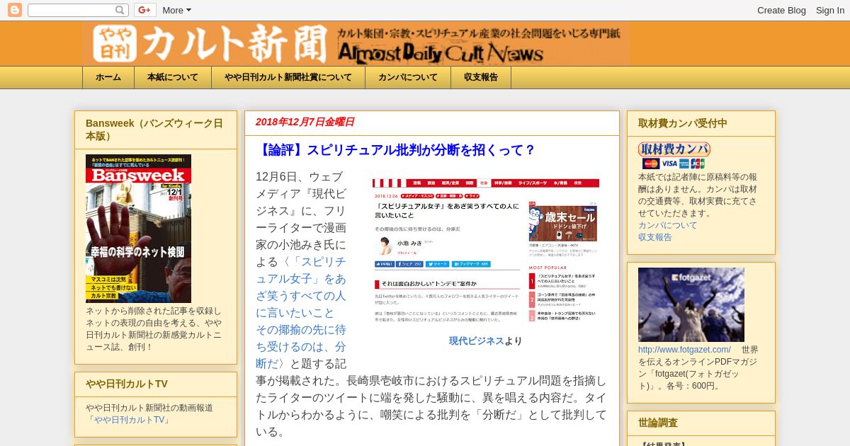850x446 pixels.
Task: Open the ホーム menu tab
Action: point(108,77)
